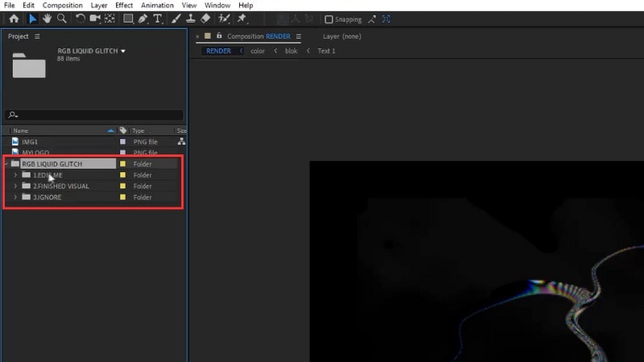This screenshot has width=644, height=362.
Task: Select the IMG1 PNG file item
Action: point(30,142)
